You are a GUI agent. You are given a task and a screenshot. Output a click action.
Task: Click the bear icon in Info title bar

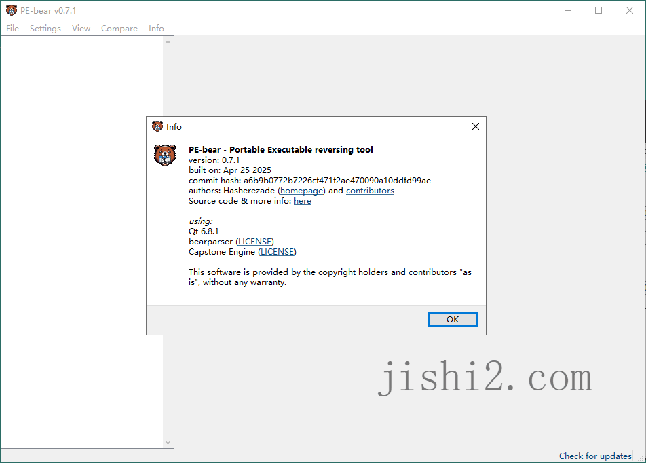(157, 126)
